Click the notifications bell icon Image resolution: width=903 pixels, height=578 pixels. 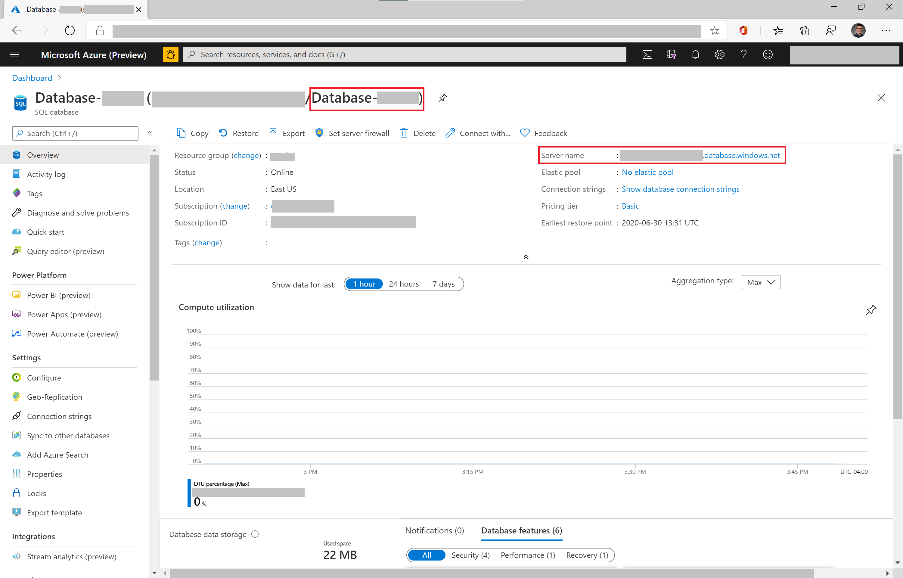(x=695, y=55)
